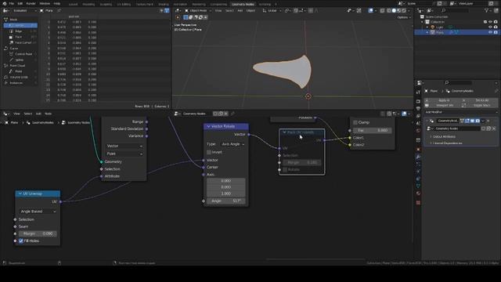Open the Material properties tab icon
Screen dimensions: 501x282
pos(418,193)
